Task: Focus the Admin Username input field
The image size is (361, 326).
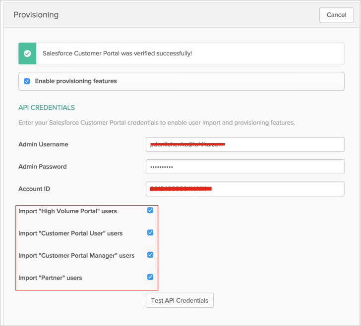Action: click(x=245, y=144)
